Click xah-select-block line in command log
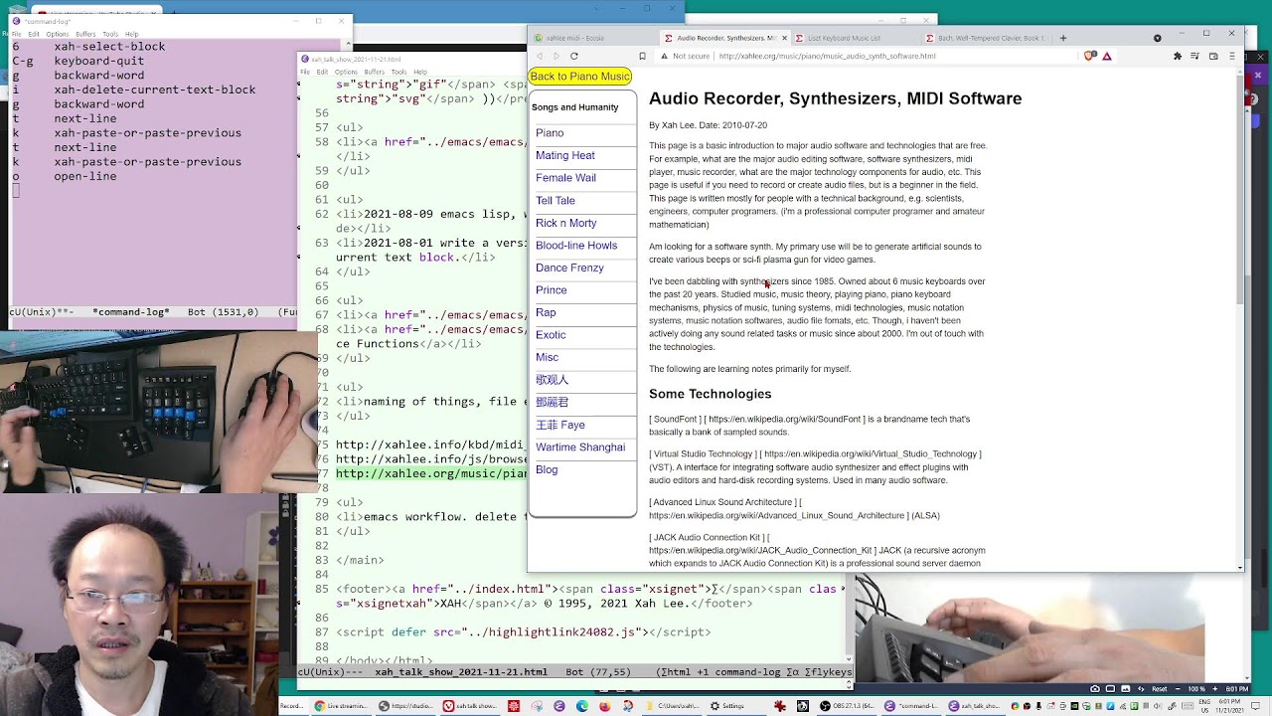The image size is (1272, 716). tap(109, 47)
